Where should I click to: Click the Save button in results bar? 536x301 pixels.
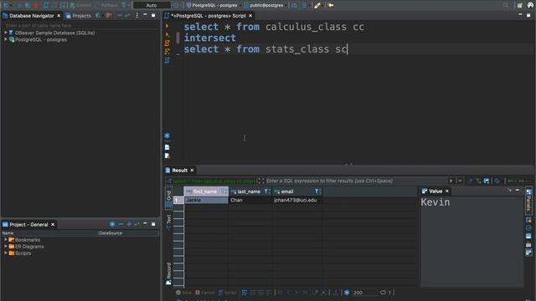click(183, 293)
